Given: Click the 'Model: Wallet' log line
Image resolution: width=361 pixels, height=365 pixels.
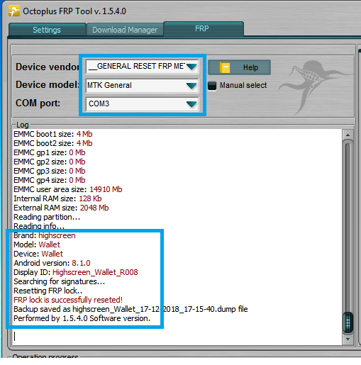Looking at the screenshot, I should pos(37,245).
